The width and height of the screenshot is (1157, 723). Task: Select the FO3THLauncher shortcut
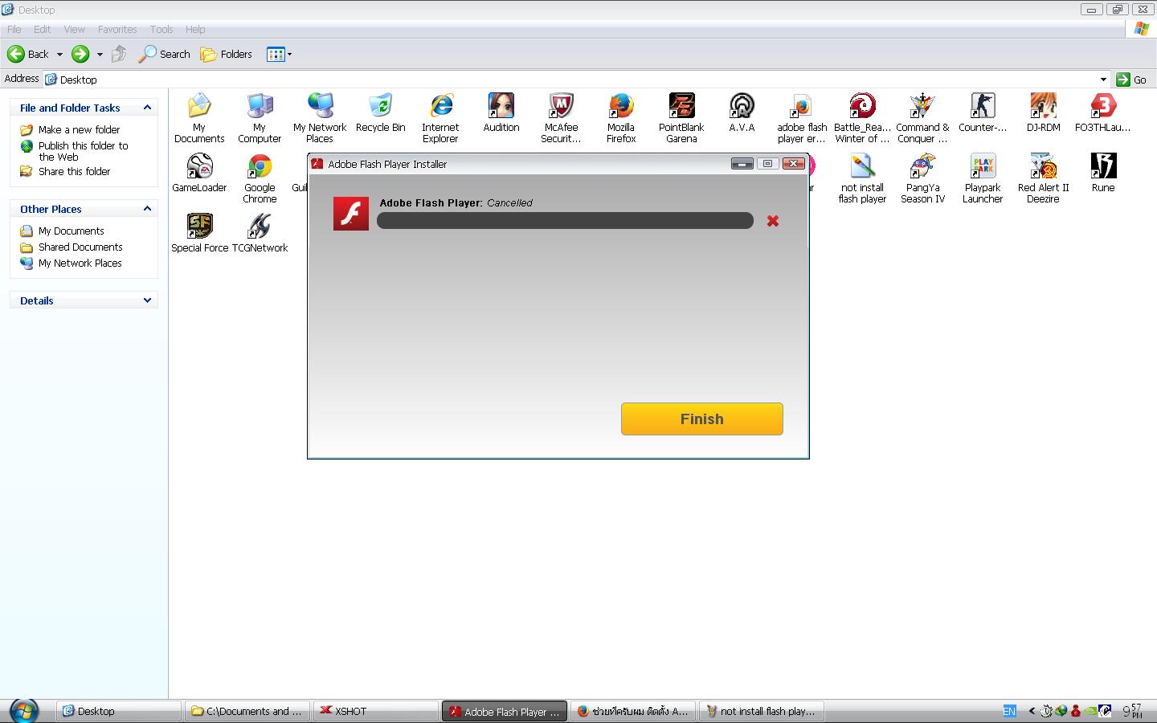1103,113
